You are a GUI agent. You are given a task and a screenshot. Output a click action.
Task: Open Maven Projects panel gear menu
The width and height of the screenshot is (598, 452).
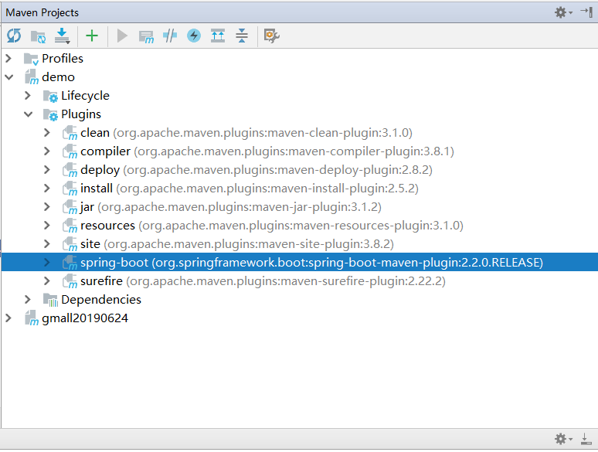[563, 12]
